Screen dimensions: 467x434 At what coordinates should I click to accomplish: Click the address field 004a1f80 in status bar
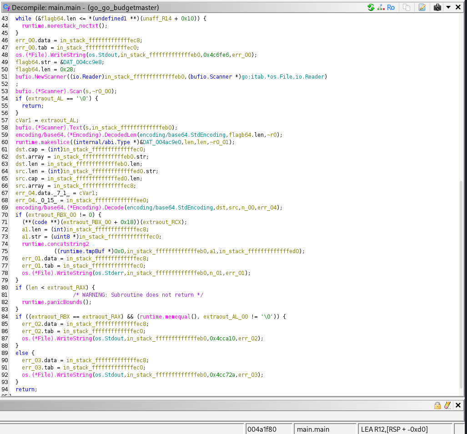[268, 429]
